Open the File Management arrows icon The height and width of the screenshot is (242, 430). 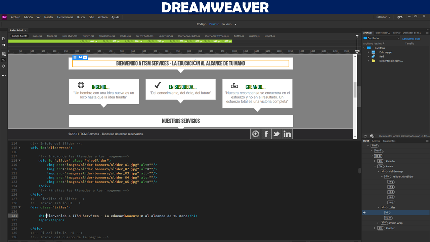coord(4,45)
